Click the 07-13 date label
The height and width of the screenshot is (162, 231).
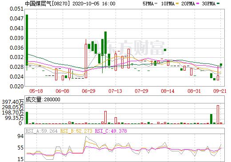[x=115, y=91]
